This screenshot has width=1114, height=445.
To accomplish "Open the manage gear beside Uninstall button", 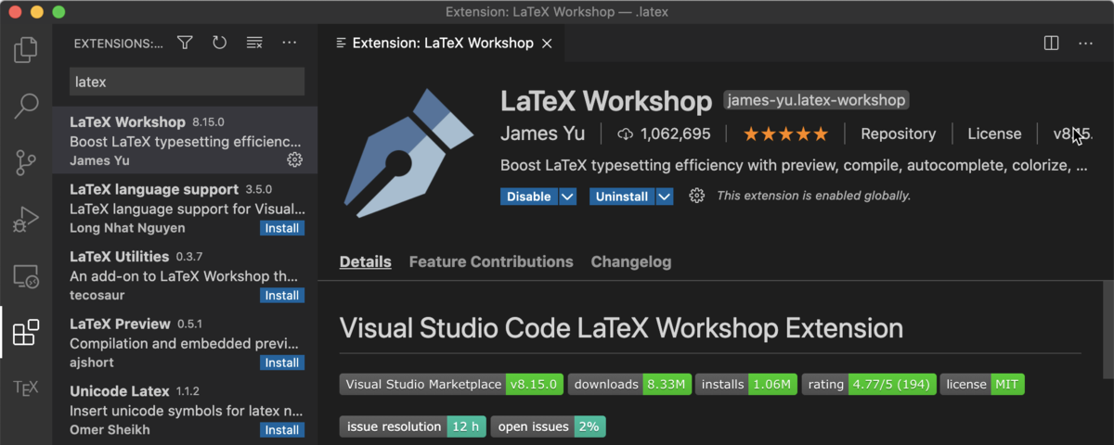I will pyautogui.click(x=696, y=196).
